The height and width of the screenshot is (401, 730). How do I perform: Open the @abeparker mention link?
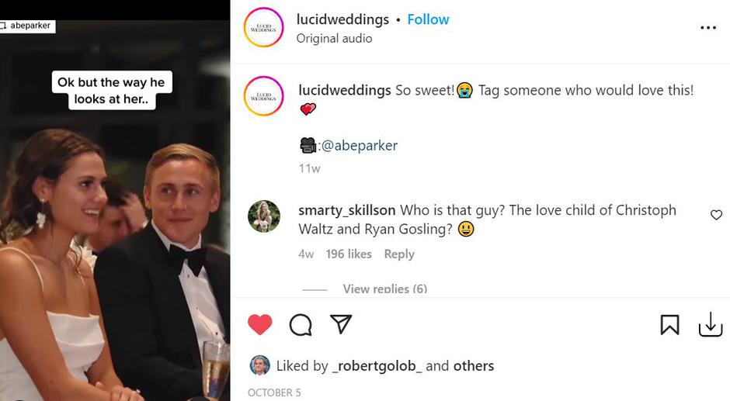[358, 145]
